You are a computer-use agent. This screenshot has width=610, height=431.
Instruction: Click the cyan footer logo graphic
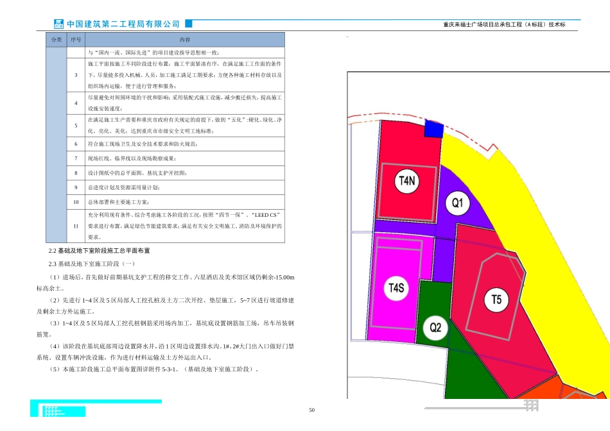96,408
